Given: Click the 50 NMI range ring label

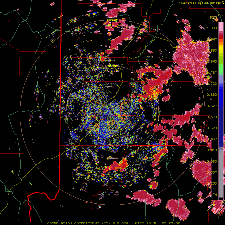Looking at the screenshot, I should (x=112, y=66).
